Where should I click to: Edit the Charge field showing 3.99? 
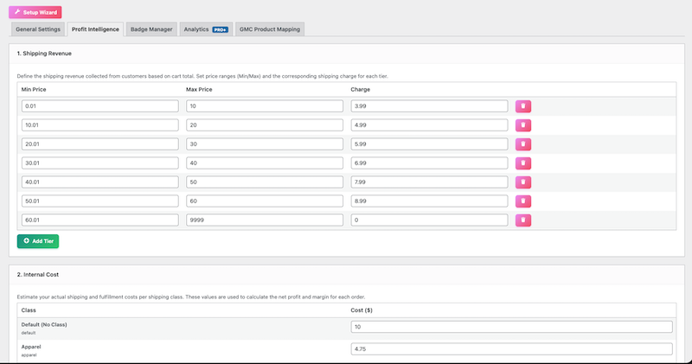(x=429, y=105)
